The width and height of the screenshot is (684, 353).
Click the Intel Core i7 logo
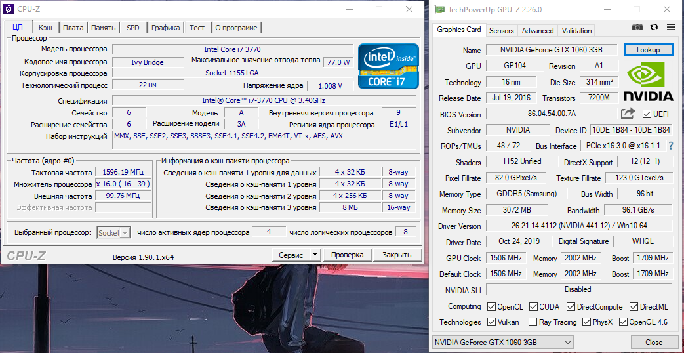[388, 66]
